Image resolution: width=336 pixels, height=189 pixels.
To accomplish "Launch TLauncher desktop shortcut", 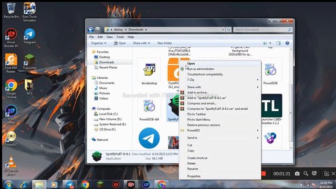I will (29, 61).
